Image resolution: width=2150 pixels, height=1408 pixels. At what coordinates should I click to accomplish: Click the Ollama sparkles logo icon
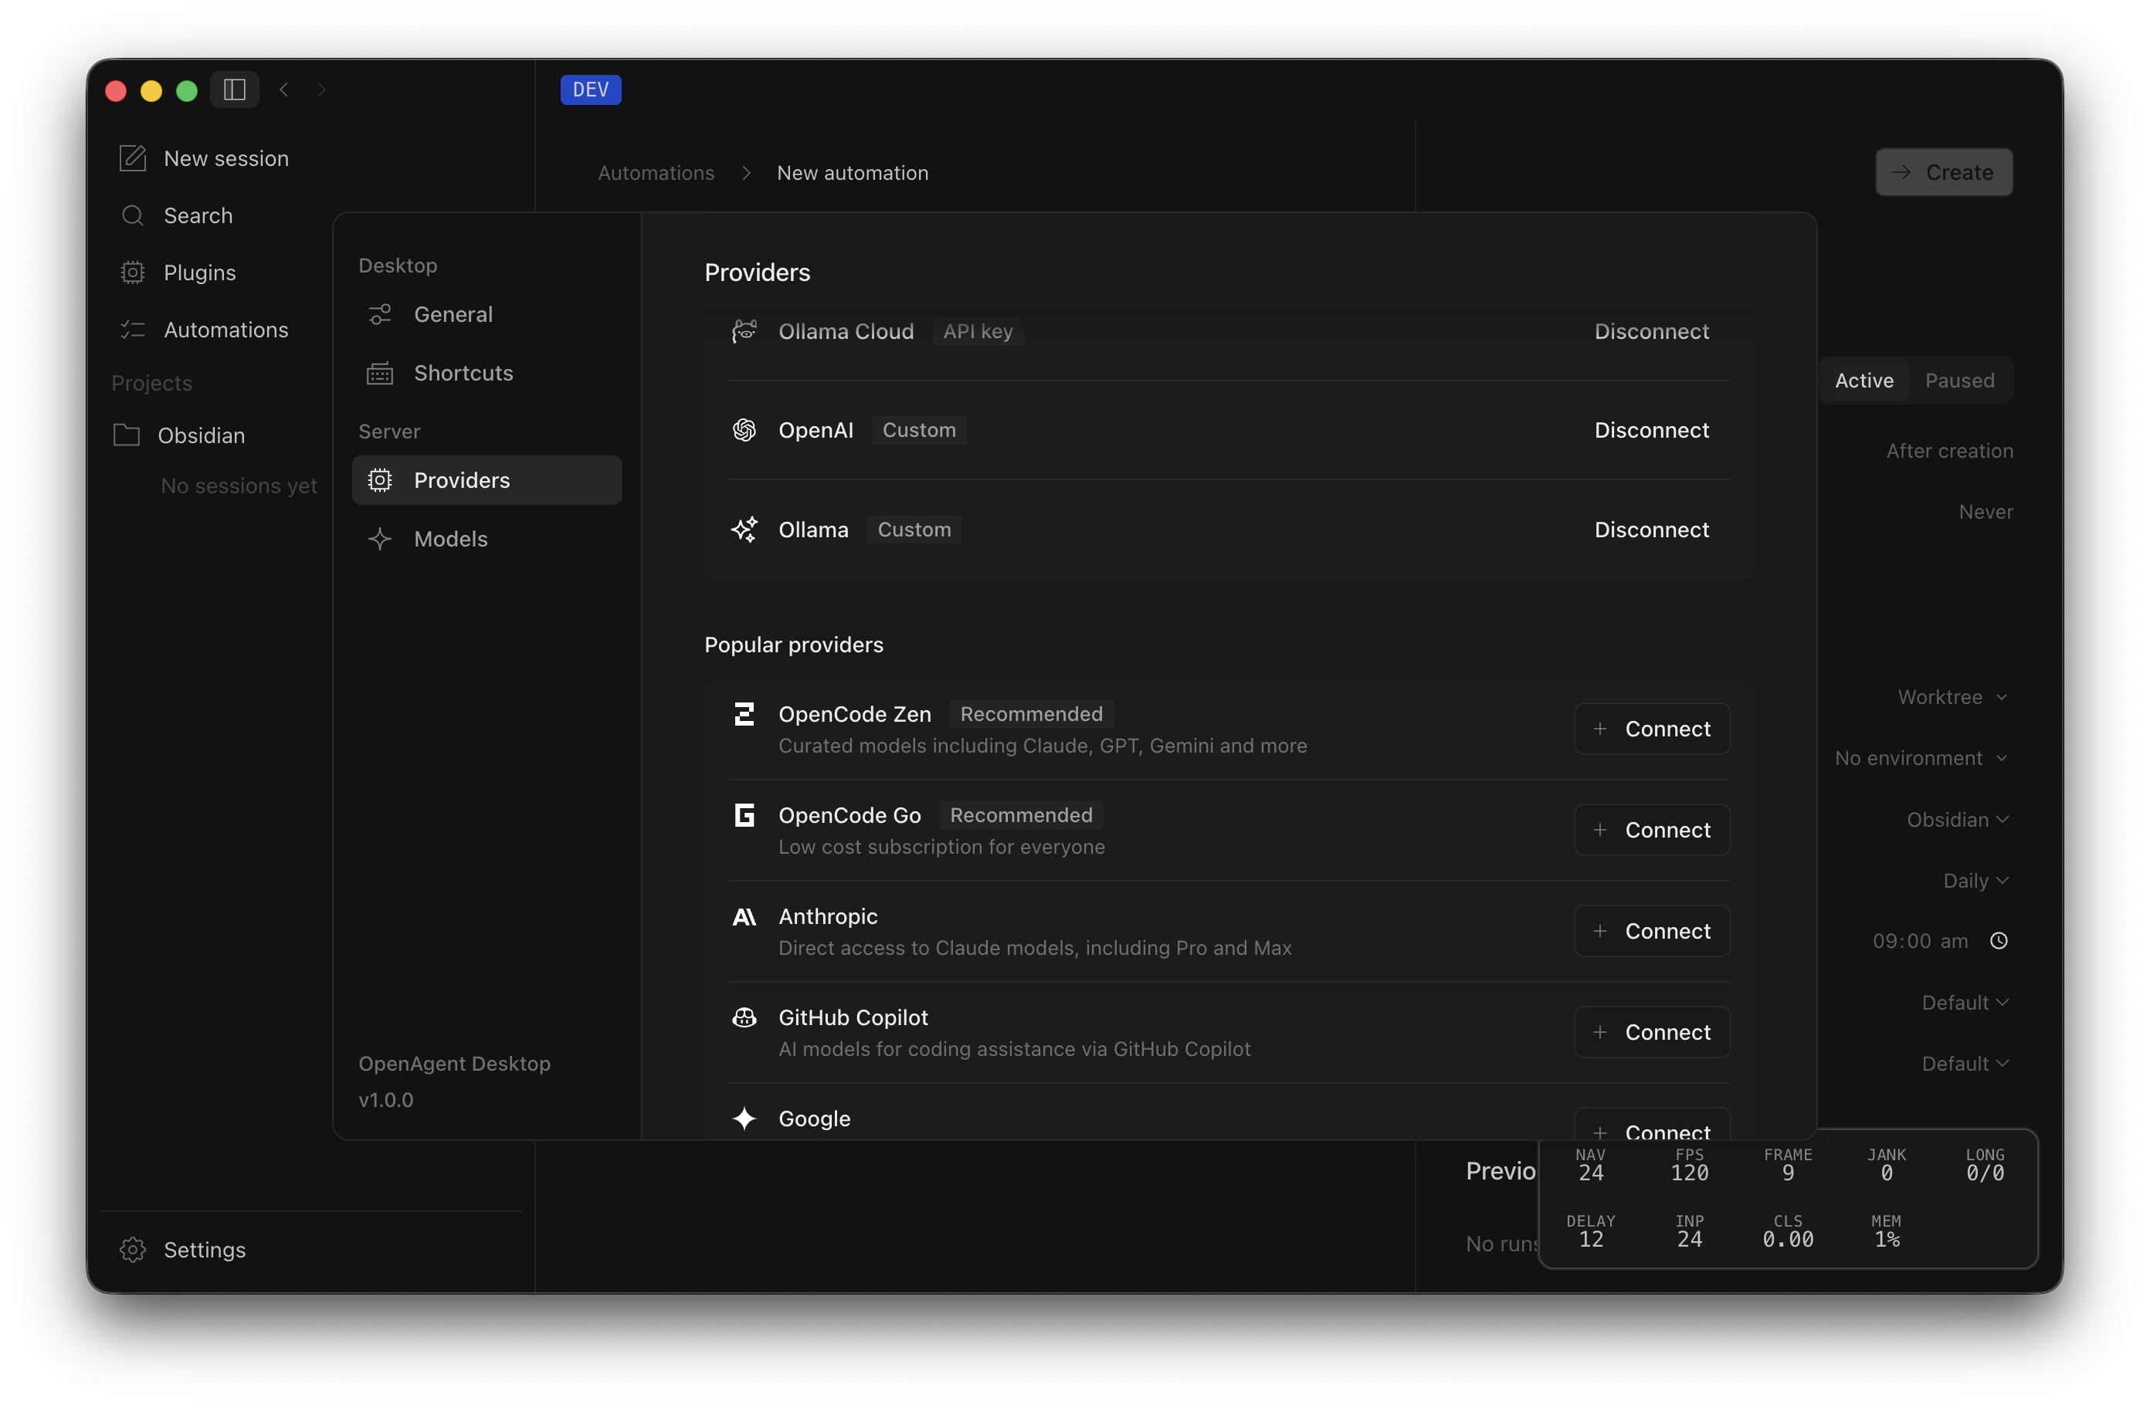744,530
